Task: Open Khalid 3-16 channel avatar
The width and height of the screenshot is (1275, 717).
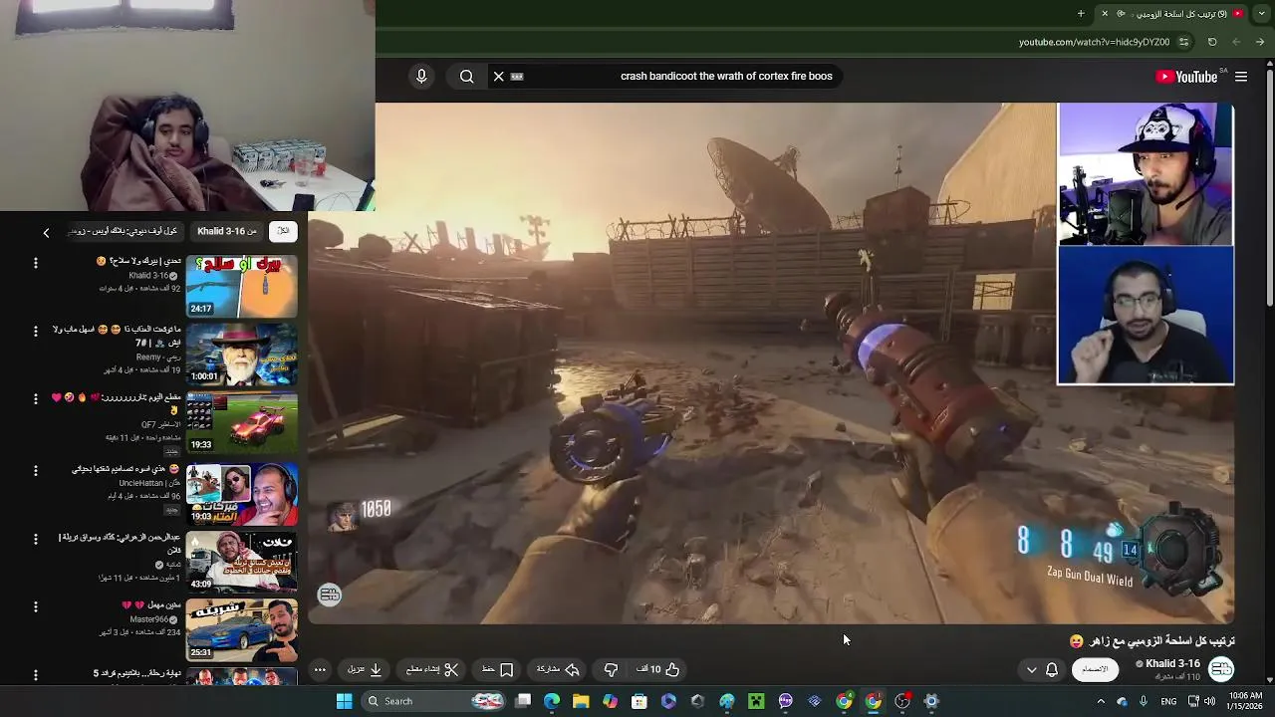Action: click(1221, 669)
